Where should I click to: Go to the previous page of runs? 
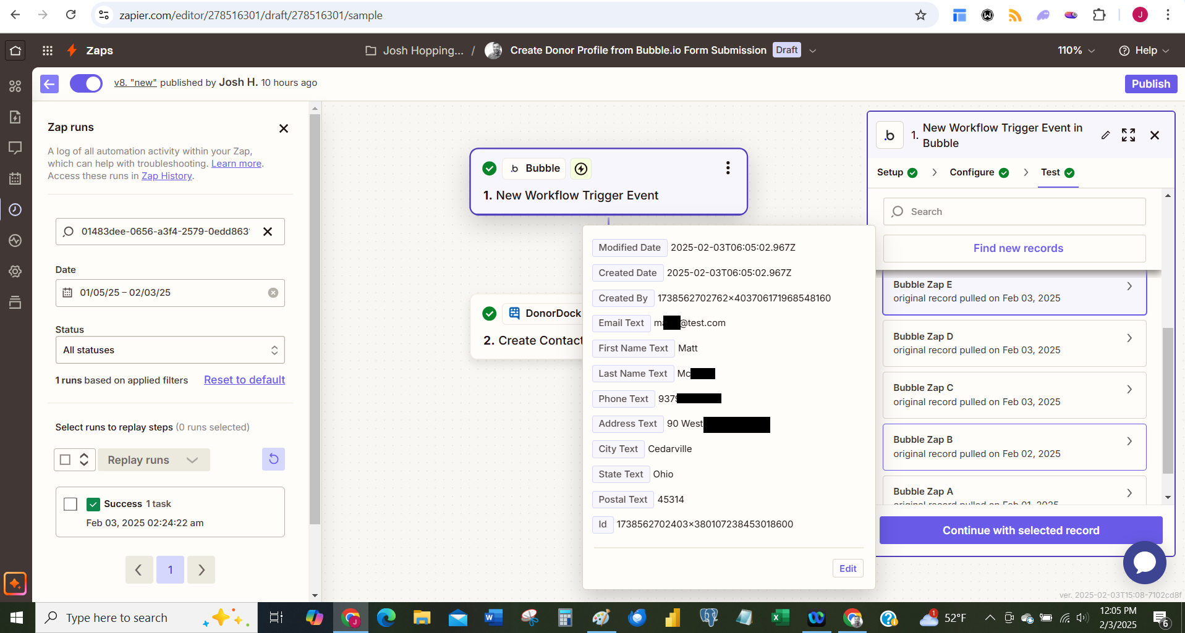click(x=139, y=569)
